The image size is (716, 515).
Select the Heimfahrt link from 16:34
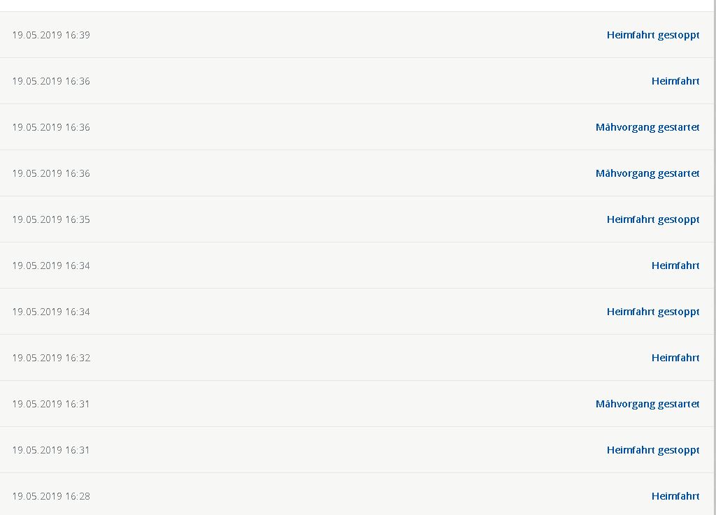click(x=675, y=266)
